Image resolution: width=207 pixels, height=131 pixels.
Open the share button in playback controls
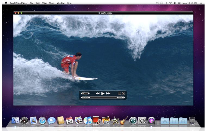pos(119,93)
